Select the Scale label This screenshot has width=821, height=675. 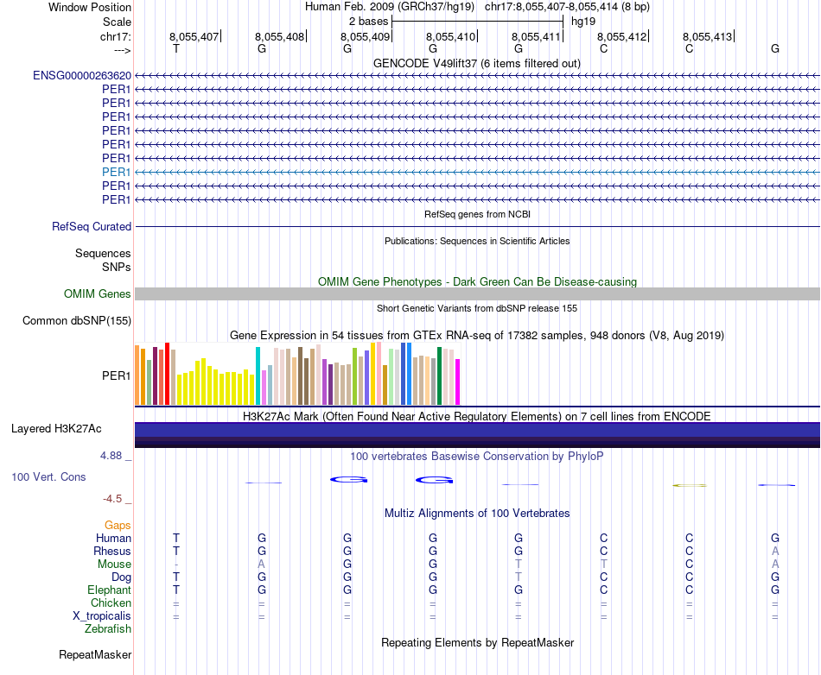click(117, 22)
